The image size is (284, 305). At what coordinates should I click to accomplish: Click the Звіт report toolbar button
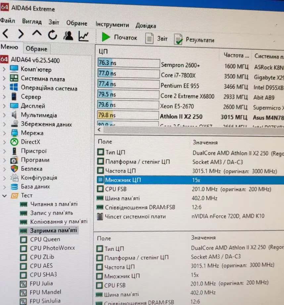click(156, 38)
